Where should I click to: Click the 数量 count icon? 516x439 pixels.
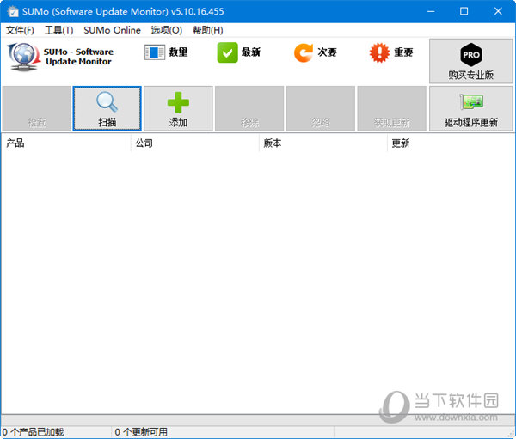[155, 52]
